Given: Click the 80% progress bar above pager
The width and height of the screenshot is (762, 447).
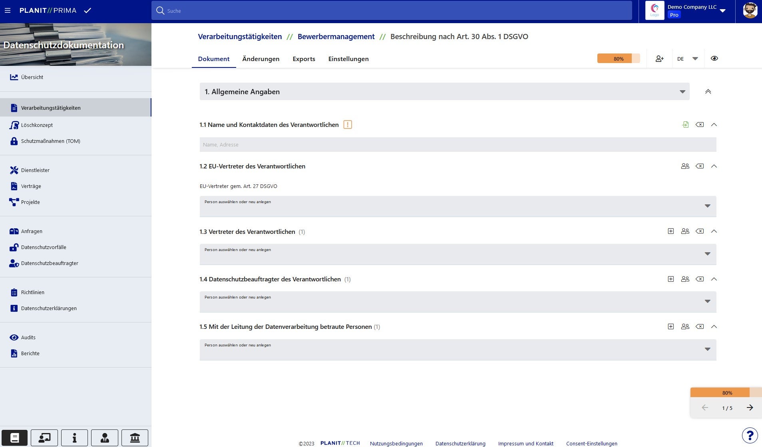Looking at the screenshot, I should pyautogui.click(x=726, y=392).
